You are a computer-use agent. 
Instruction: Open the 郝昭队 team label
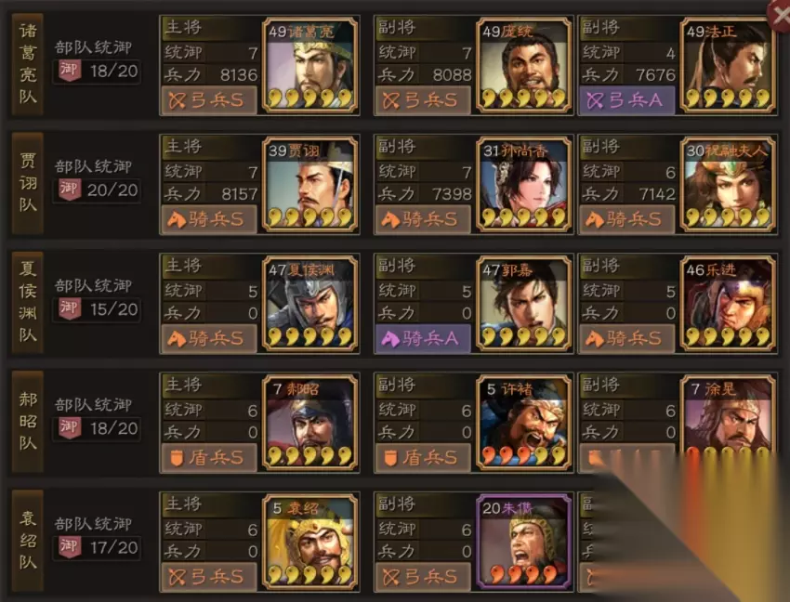(x=28, y=422)
